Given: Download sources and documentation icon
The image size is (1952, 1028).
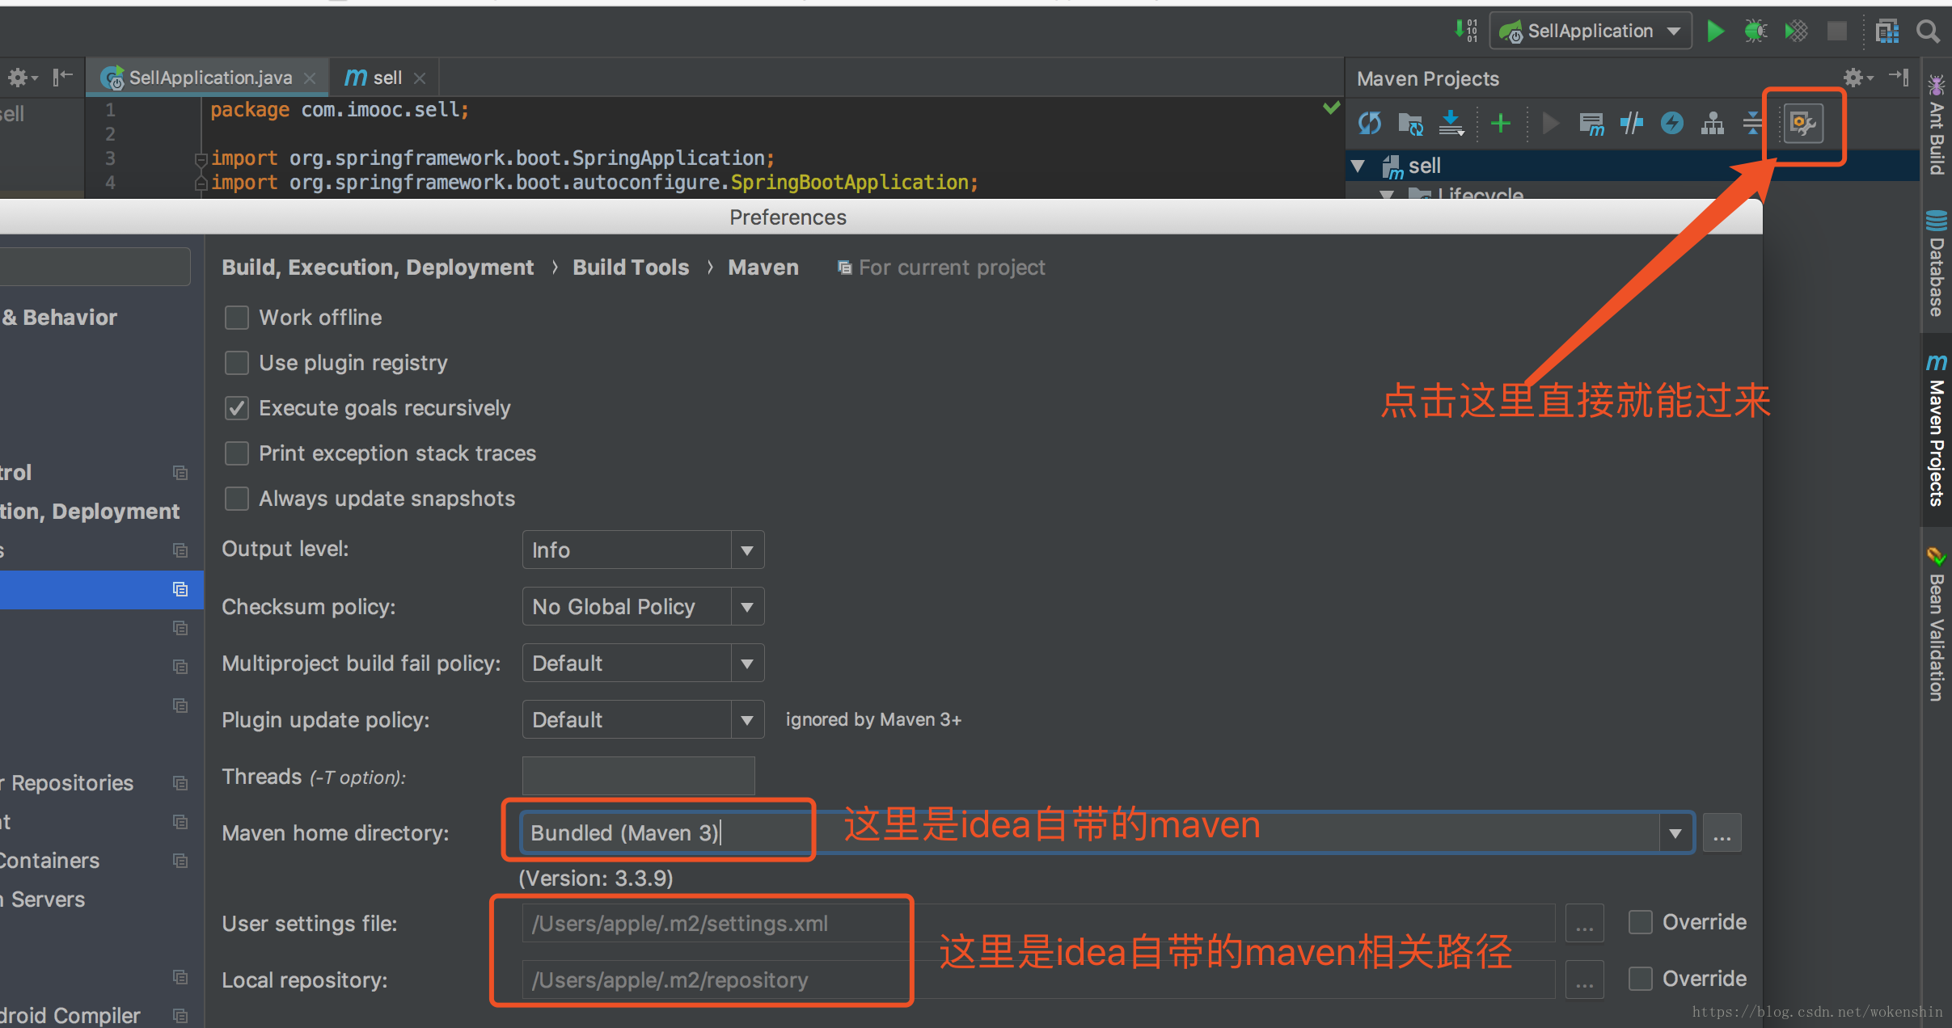Looking at the screenshot, I should point(1452,123).
